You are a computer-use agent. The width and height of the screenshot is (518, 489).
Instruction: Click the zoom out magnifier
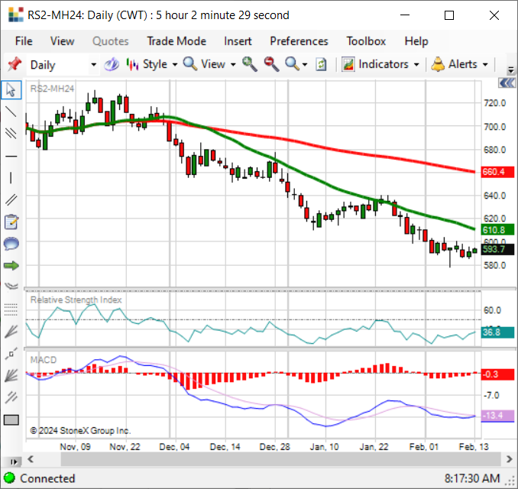click(x=271, y=64)
